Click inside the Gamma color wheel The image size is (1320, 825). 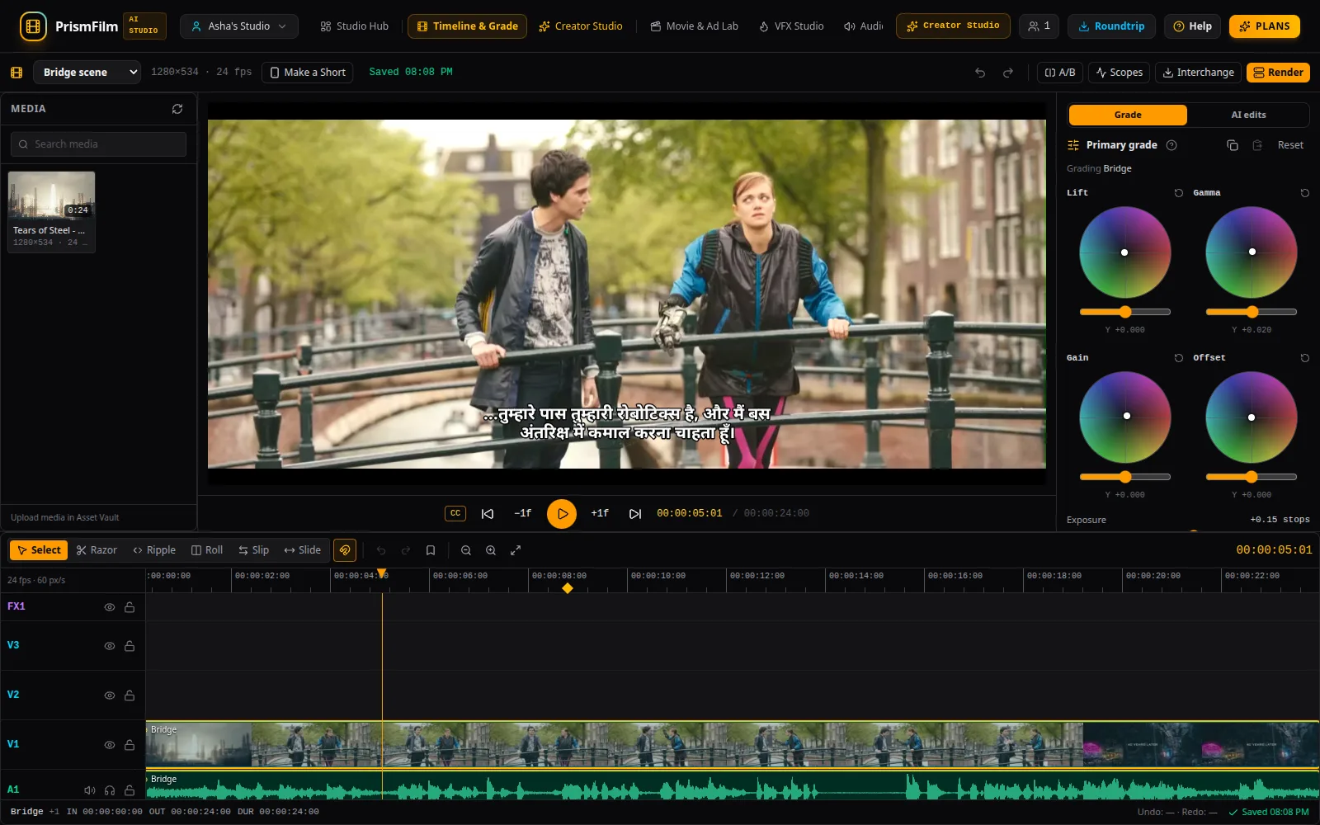(x=1252, y=252)
